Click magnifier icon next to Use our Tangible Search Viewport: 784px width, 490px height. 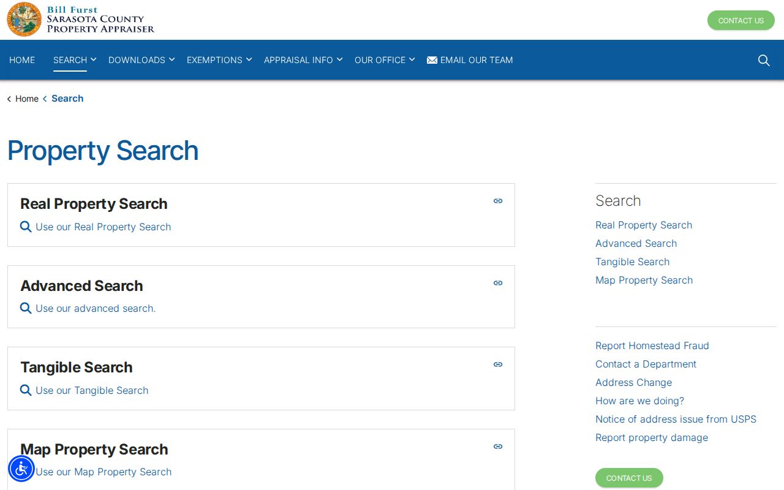26,390
